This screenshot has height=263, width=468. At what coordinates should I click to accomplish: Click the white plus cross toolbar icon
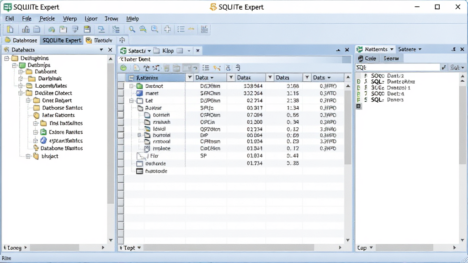tap(167, 29)
